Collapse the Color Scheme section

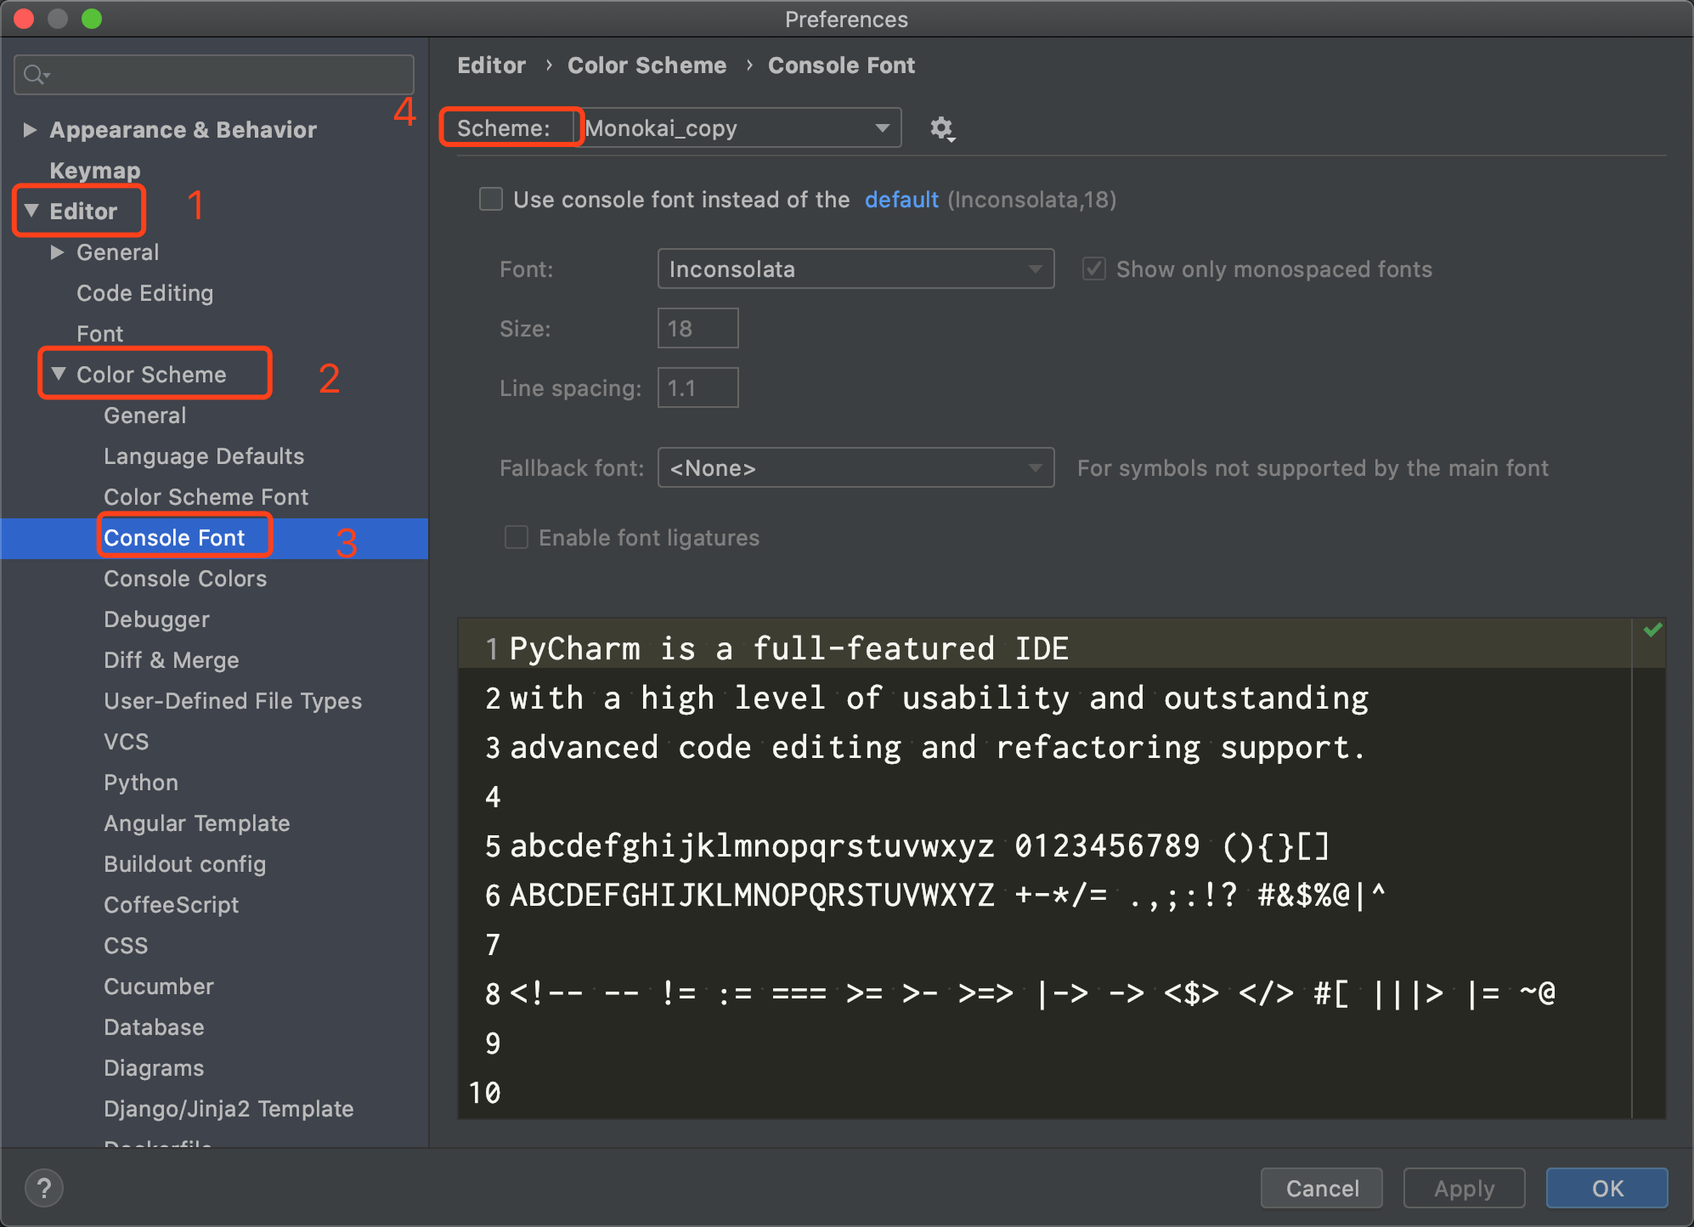59,373
